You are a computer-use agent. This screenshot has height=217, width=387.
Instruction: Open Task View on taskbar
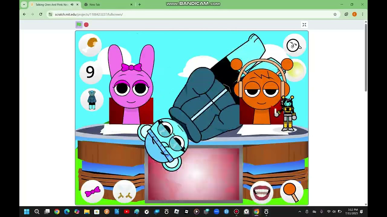click(x=47, y=212)
